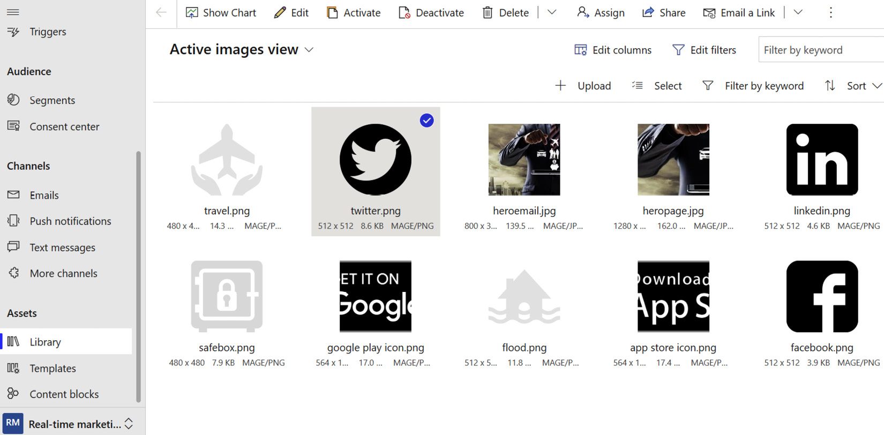Image resolution: width=884 pixels, height=435 pixels.
Task: Expand the chevron next to Email a Link
Action: tap(798, 12)
